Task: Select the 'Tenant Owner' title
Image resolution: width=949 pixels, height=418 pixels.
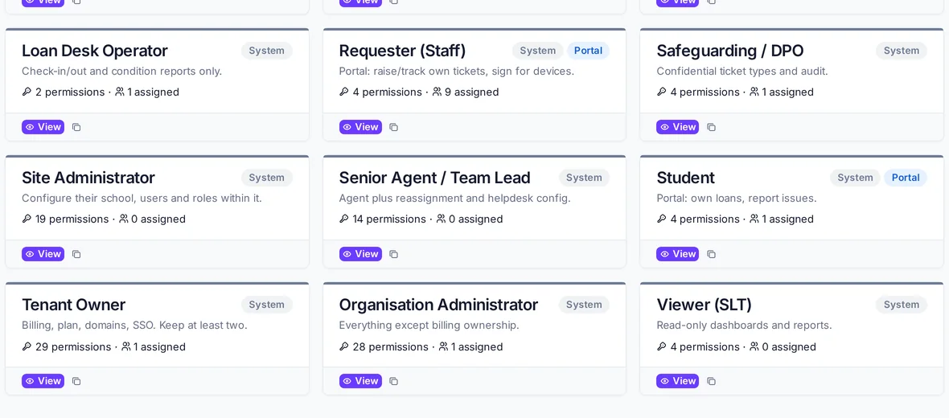Action: (74, 305)
